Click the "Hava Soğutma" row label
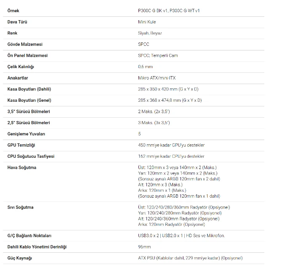 pyautogui.click(x=22, y=168)
